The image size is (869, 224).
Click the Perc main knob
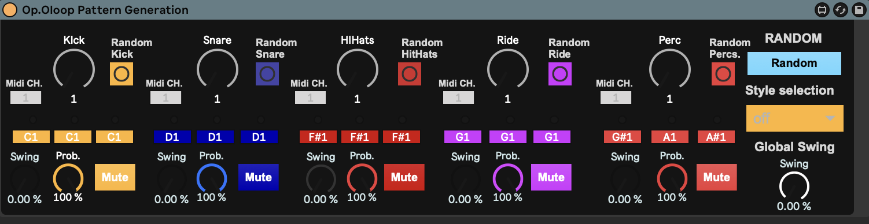pos(669,69)
